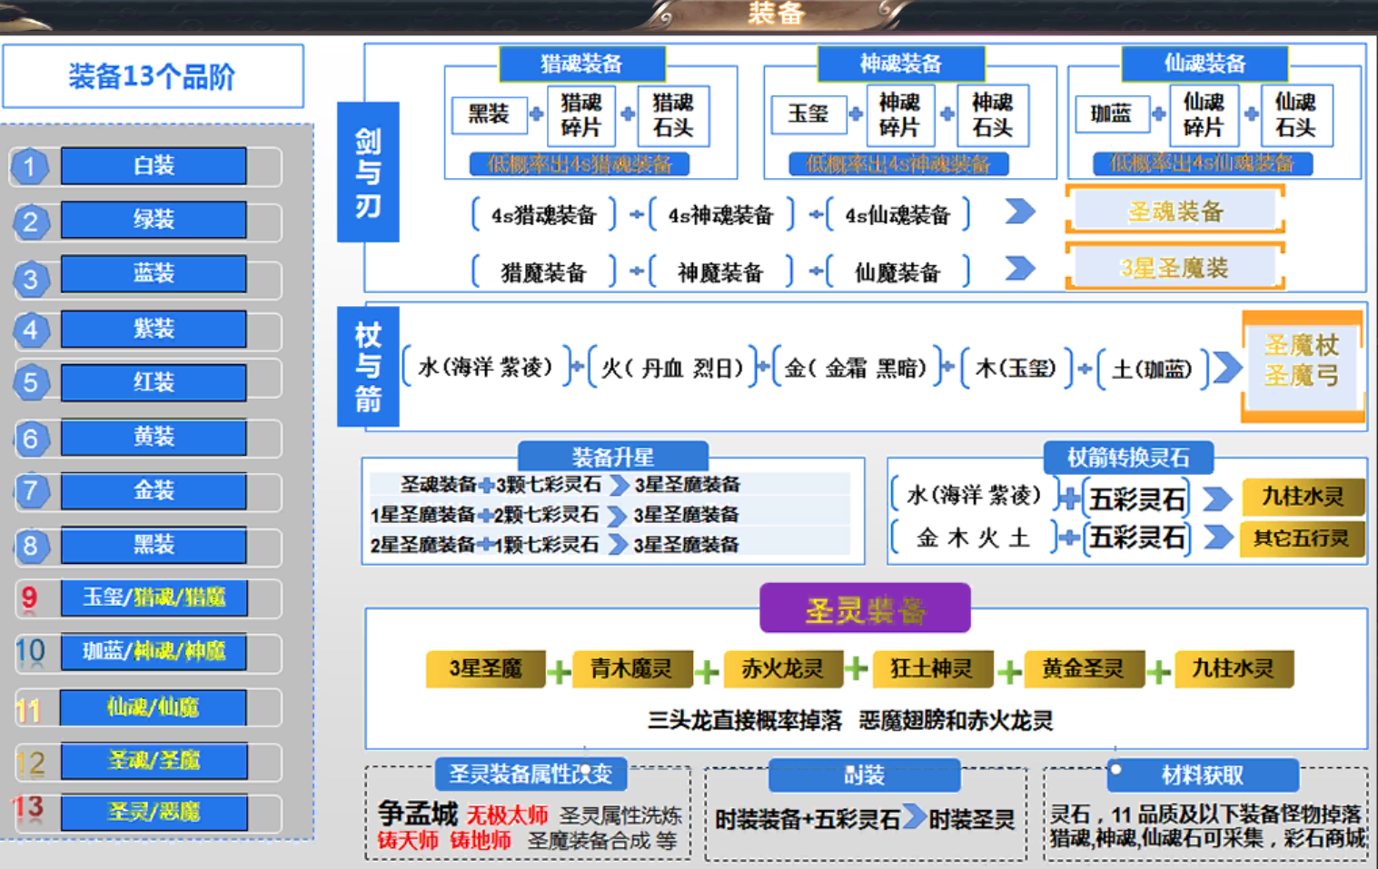Click the 装备13个品阶 header box
Screen dimensions: 1378x869
pos(153,76)
